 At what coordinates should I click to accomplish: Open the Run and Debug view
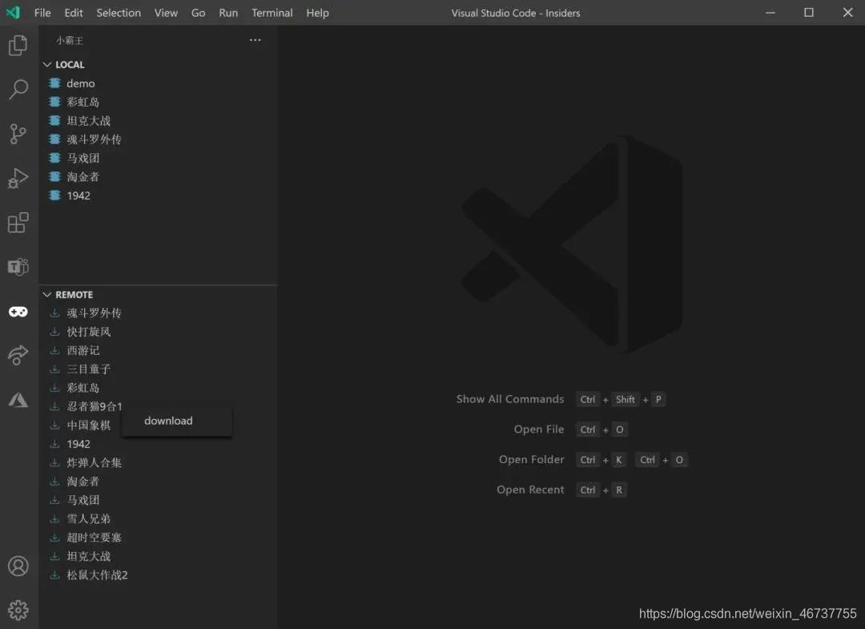(18, 178)
